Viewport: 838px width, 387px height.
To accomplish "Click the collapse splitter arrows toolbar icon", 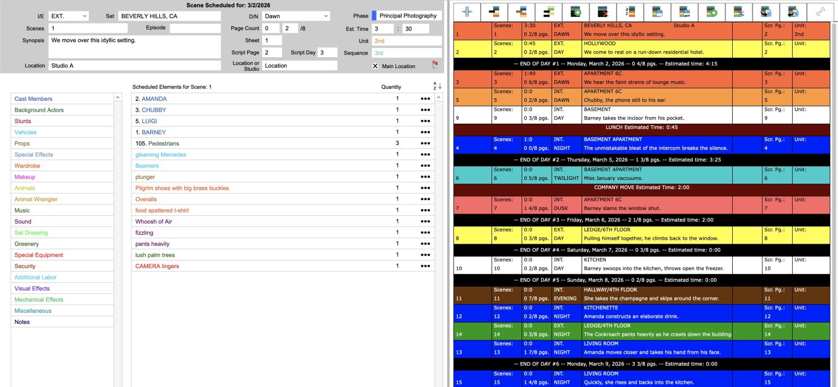I will point(467,11).
